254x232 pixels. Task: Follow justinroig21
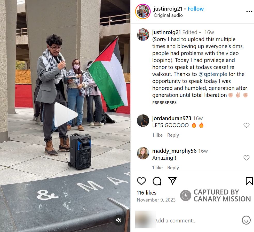click(195, 9)
